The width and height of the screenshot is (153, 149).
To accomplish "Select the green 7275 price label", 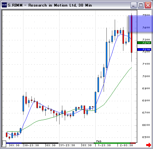I will pyautogui.click(x=144, y=43).
